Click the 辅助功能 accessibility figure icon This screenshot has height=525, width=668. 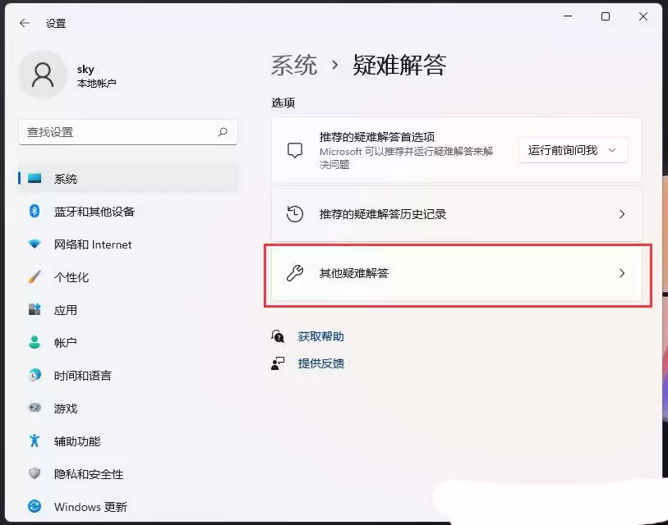click(x=35, y=441)
